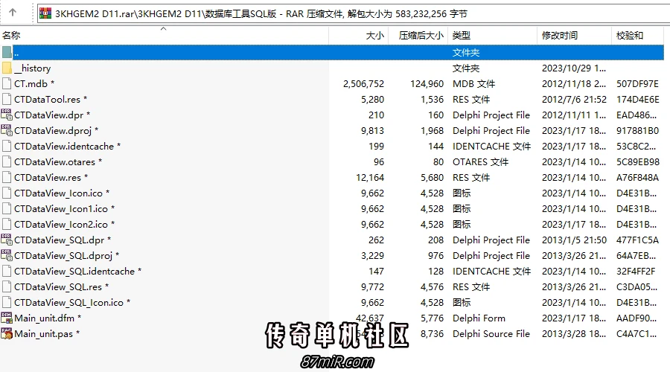The image size is (670, 372).
Task: Click the checksum value 477F1C5A
Action: point(637,240)
